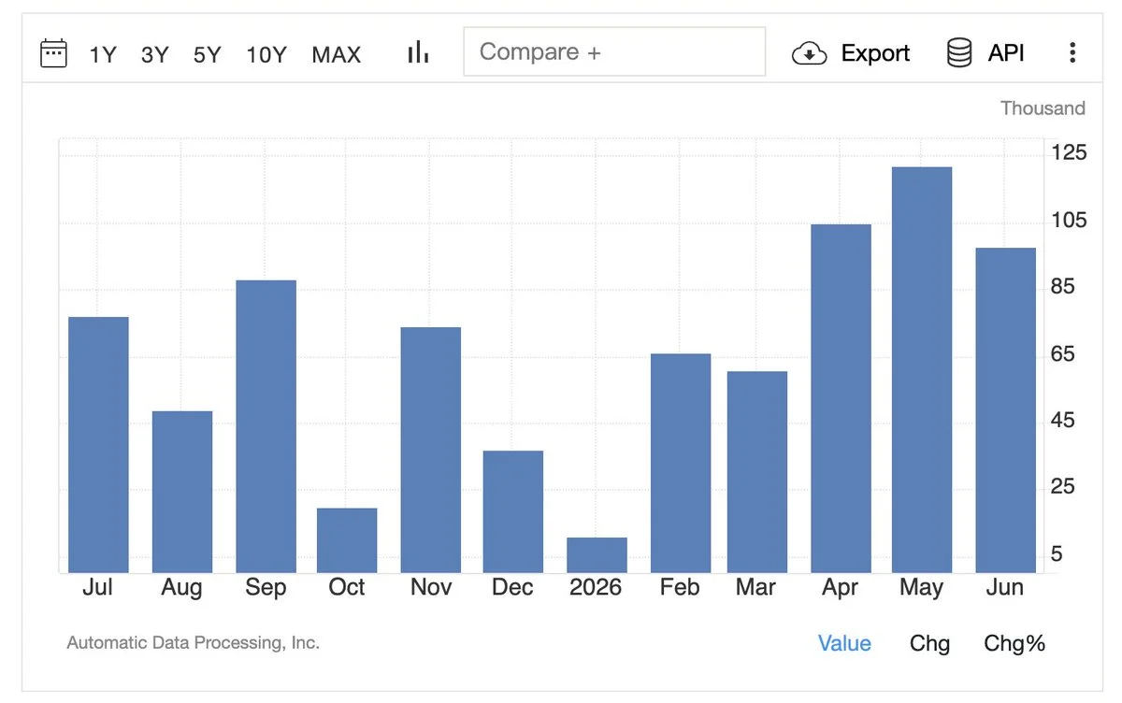Click the API database icon
The height and width of the screenshot is (703, 1122).
point(959,53)
